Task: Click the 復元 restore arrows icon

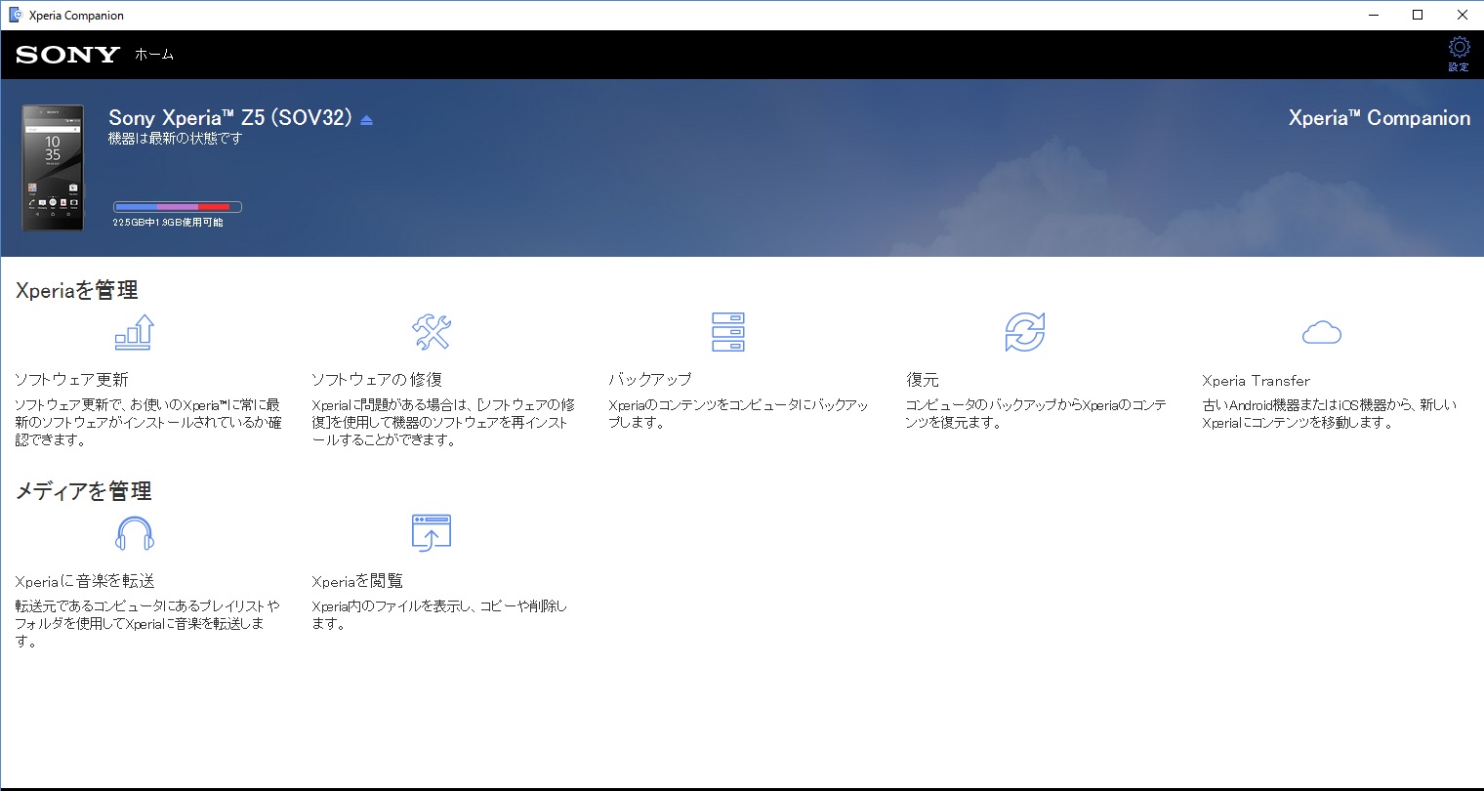Action: click(1025, 332)
